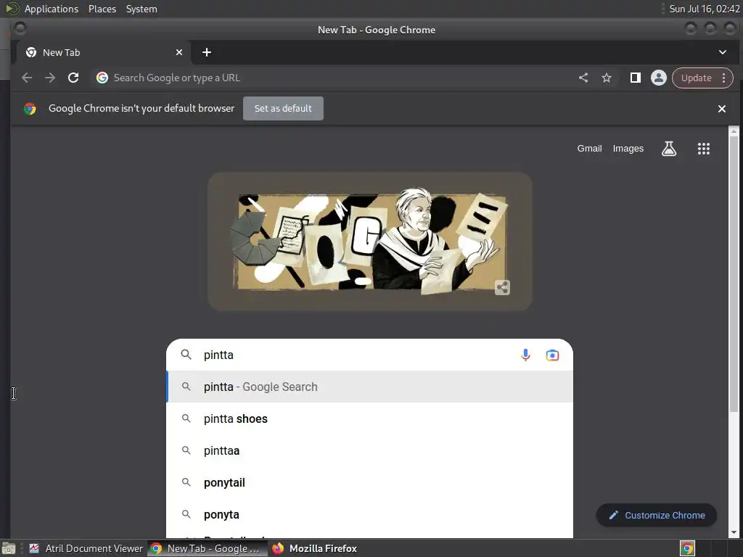
Task: Open the Images link
Action: pyautogui.click(x=628, y=149)
